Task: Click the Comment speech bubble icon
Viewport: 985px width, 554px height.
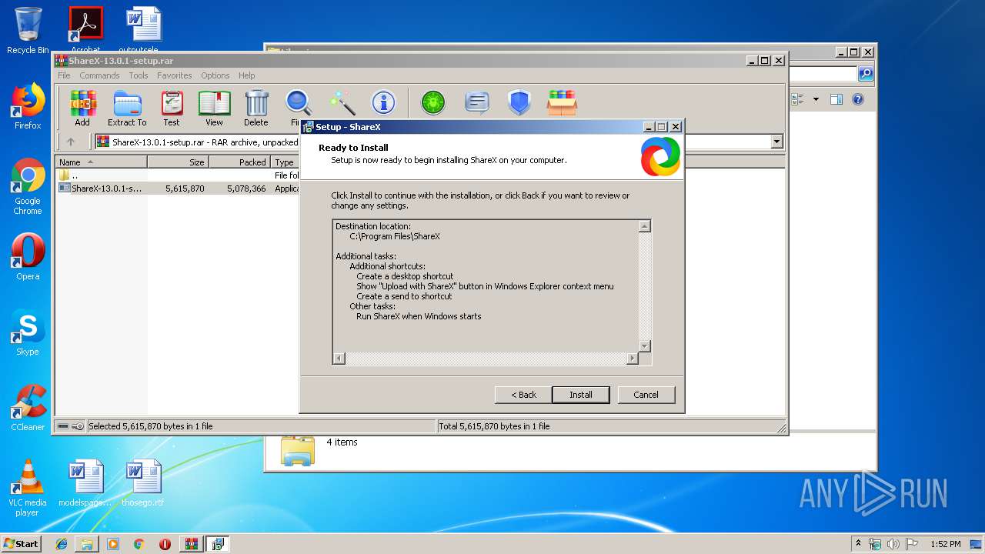Action: tap(477, 102)
